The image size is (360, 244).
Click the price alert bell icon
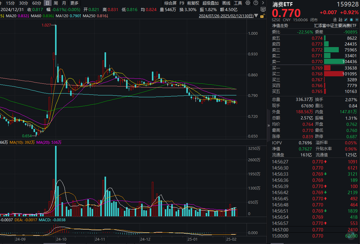tap(351, 19)
